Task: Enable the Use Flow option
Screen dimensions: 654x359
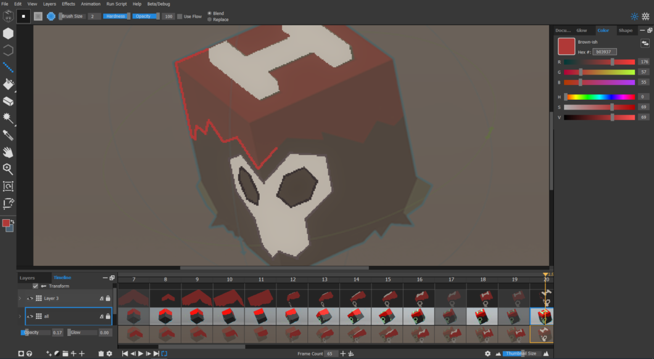Action: click(180, 16)
